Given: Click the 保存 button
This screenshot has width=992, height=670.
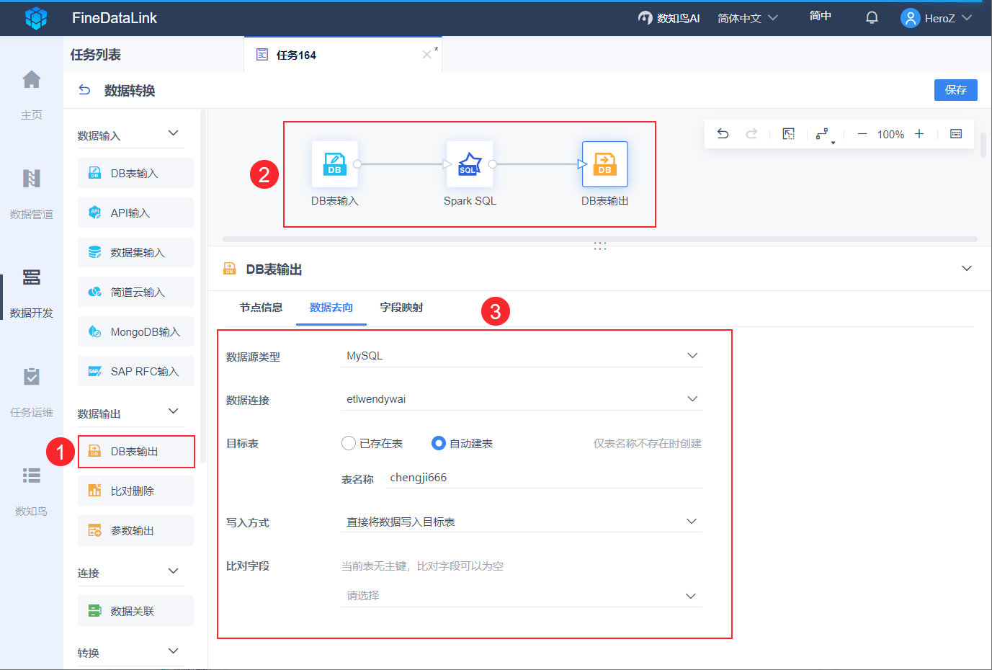Looking at the screenshot, I should click(x=956, y=90).
